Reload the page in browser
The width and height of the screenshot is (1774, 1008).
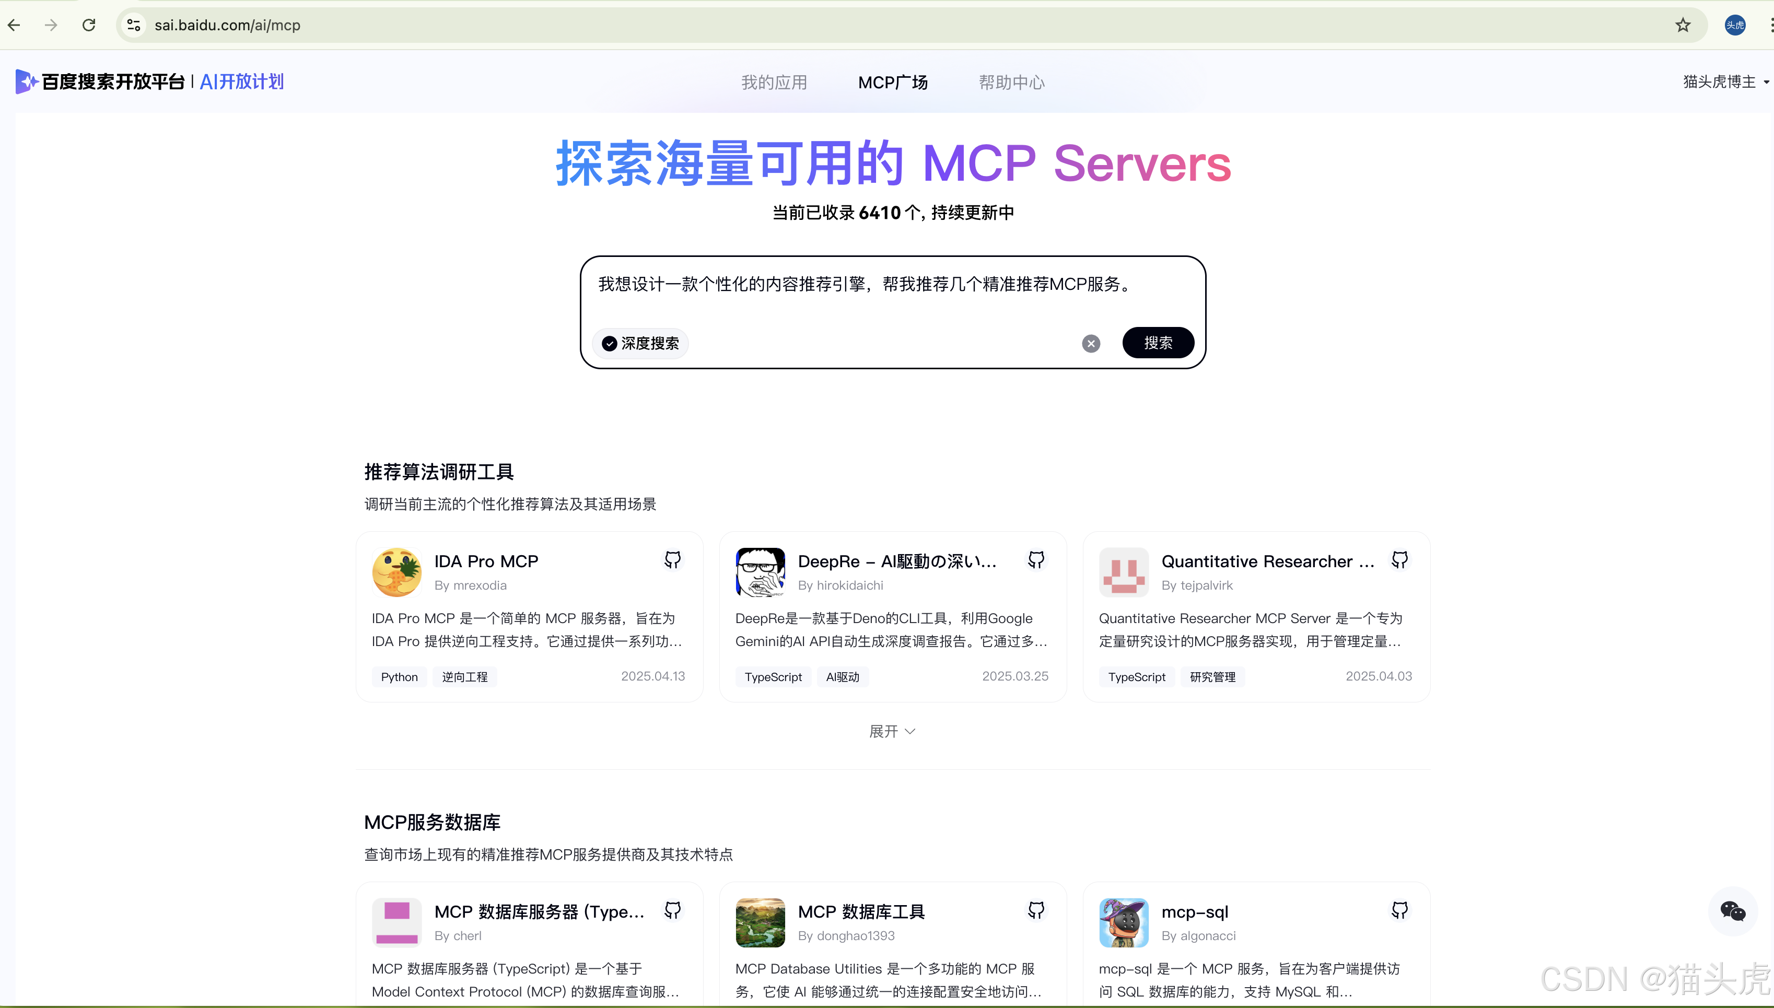(x=89, y=26)
